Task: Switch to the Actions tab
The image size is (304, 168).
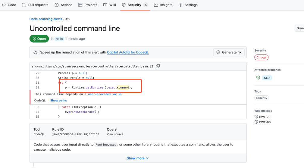Action: (63, 5)
